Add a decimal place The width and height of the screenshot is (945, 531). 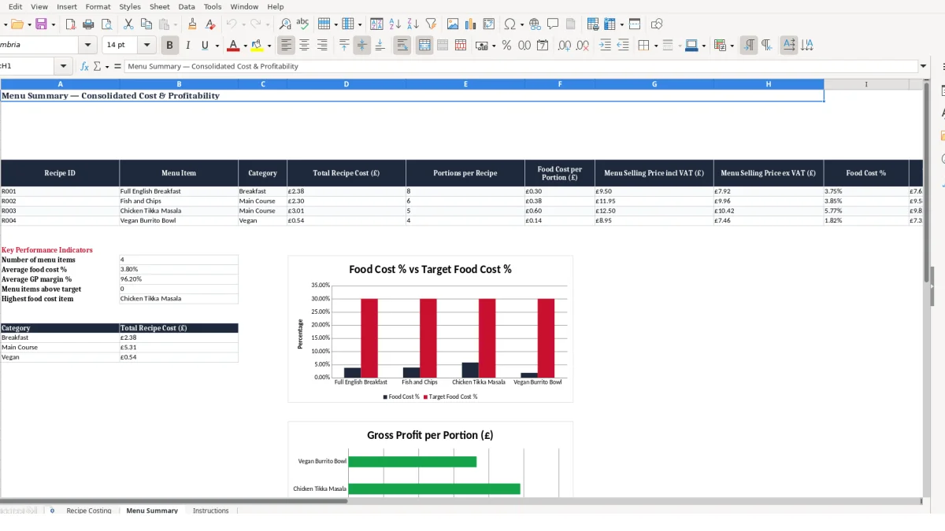565,46
